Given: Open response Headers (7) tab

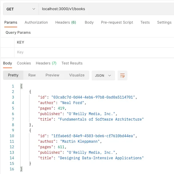Looking at the screenshot, I should click(46, 63).
